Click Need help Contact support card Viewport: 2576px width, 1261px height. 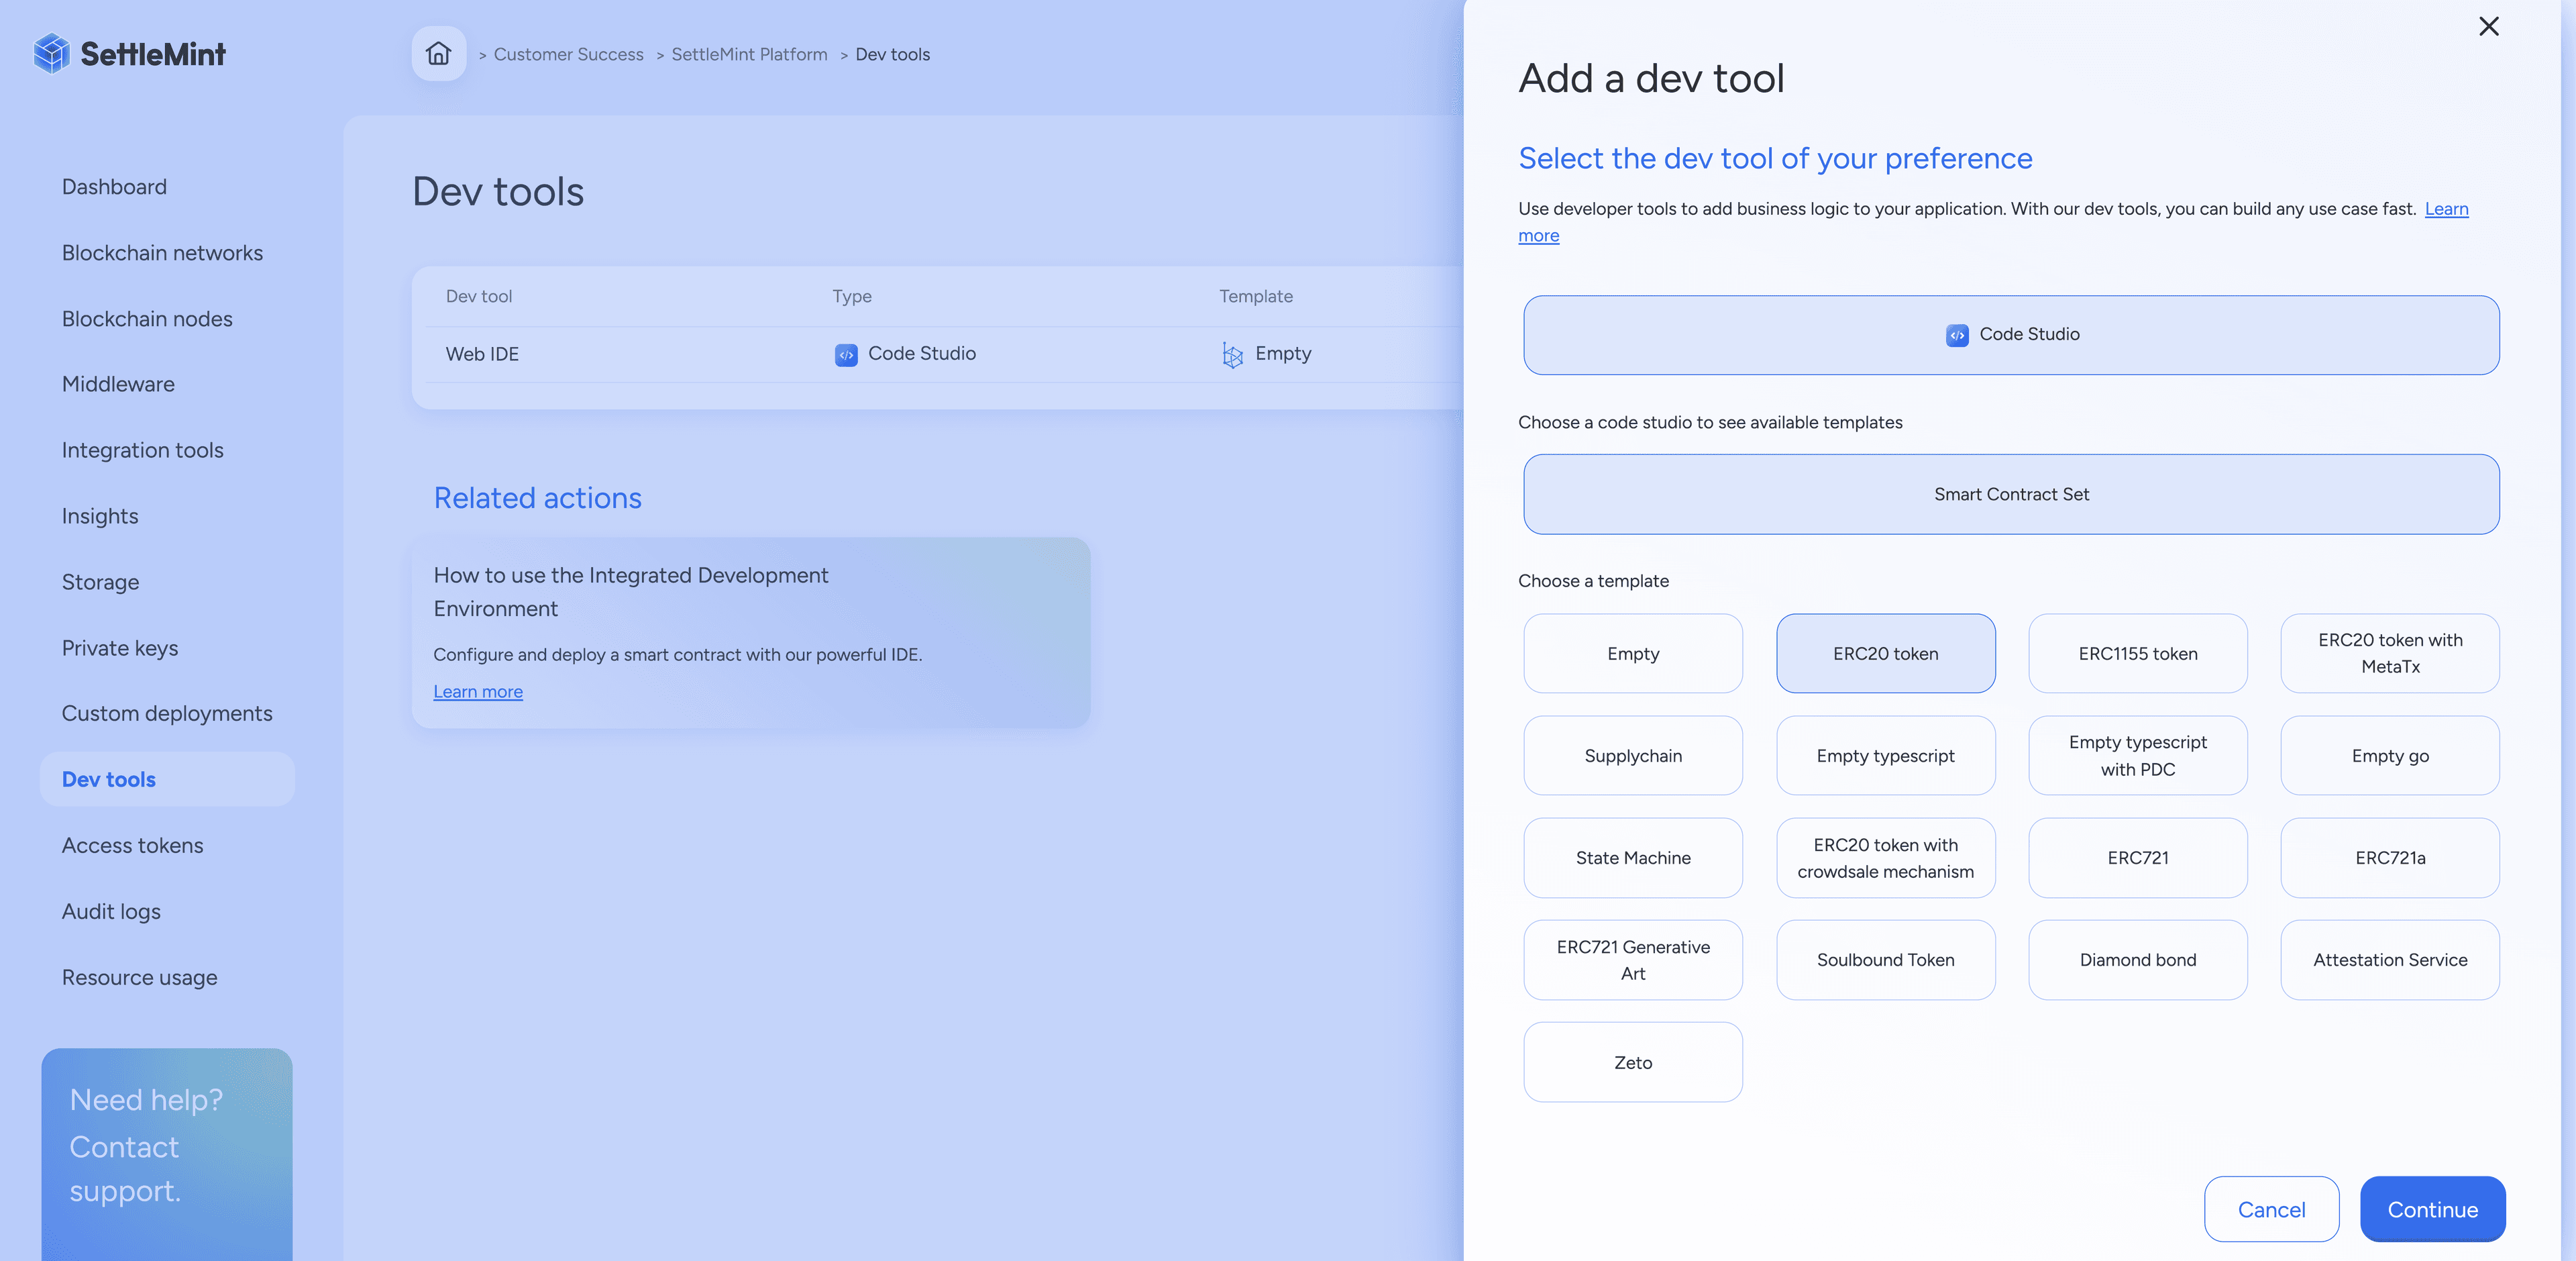[x=167, y=1154]
